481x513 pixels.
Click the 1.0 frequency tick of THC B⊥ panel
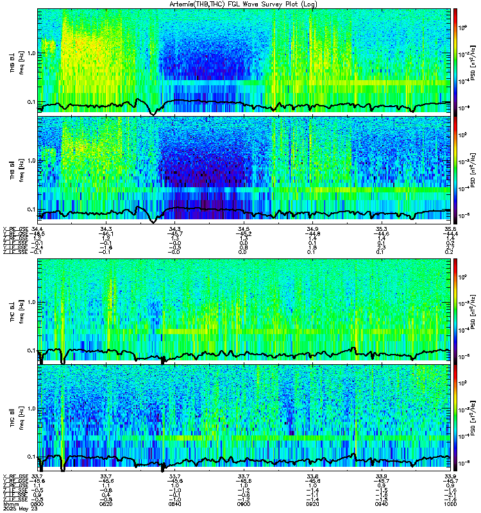31,302
